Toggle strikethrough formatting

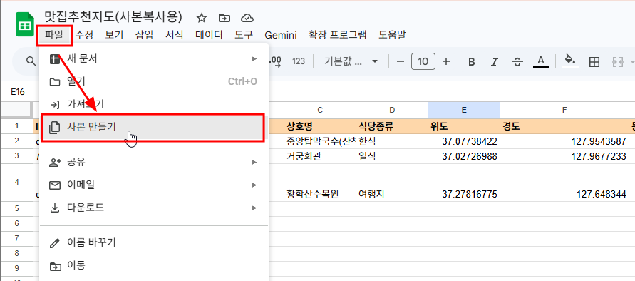517,61
